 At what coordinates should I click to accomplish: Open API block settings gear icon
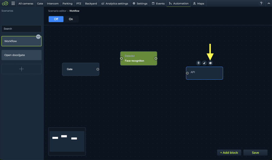click(x=210, y=63)
